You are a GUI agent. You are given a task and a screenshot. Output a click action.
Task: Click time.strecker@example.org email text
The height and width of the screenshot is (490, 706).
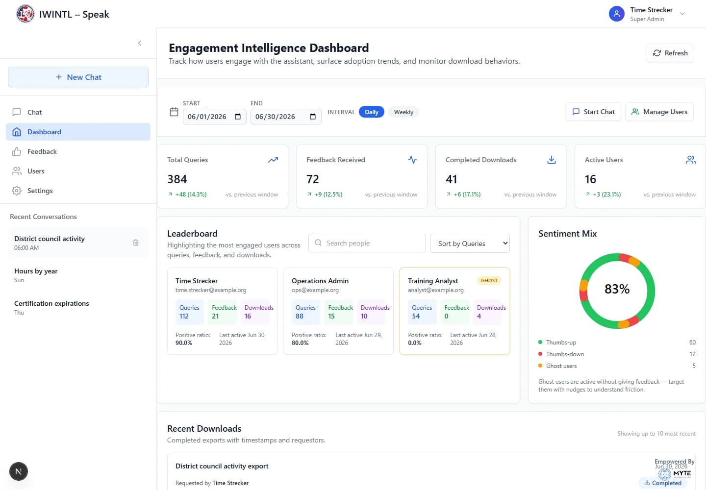(211, 290)
